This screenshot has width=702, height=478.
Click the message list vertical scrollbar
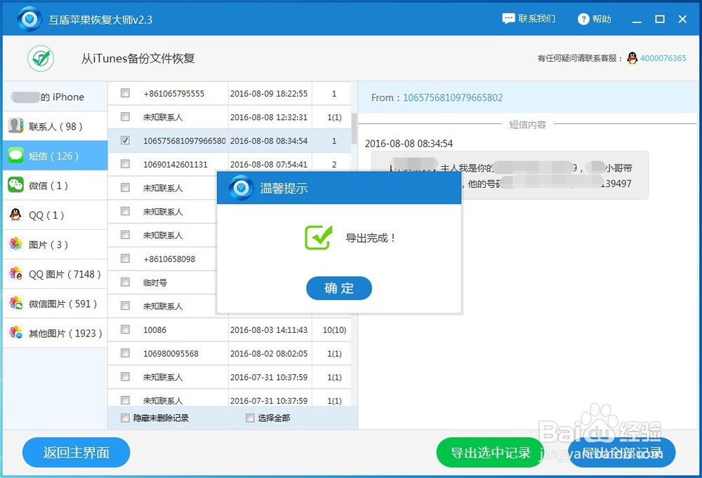(x=354, y=128)
